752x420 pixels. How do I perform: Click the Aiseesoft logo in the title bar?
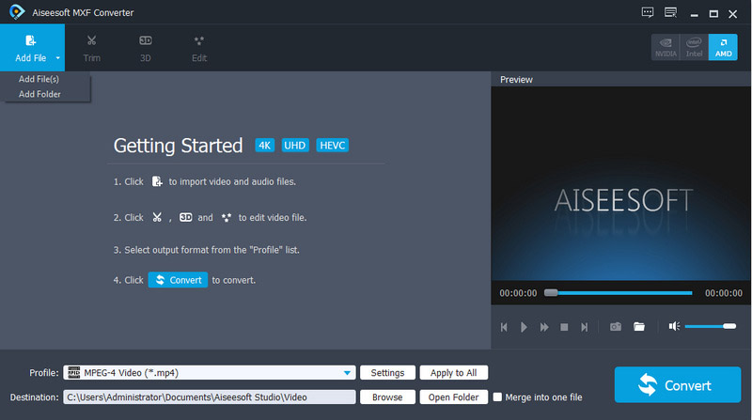pyautogui.click(x=16, y=12)
